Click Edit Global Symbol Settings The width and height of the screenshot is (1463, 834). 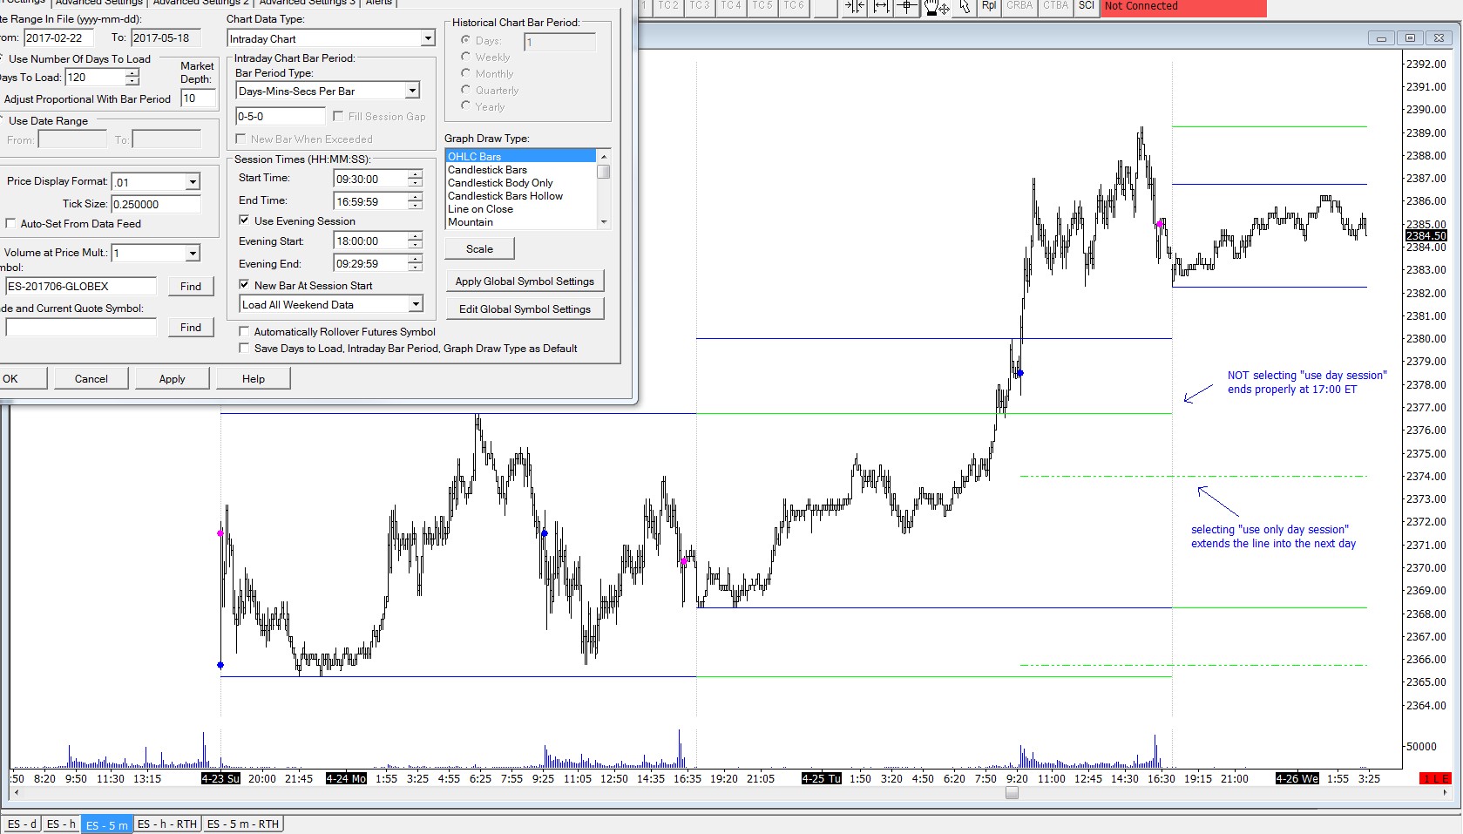[x=525, y=309]
